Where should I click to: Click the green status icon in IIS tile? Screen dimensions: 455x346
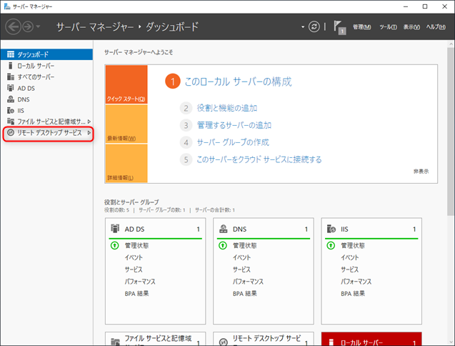point(331,246)
